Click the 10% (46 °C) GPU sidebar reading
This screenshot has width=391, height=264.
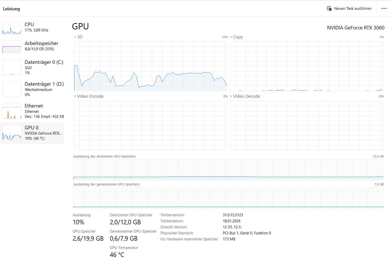coord(35,138)
